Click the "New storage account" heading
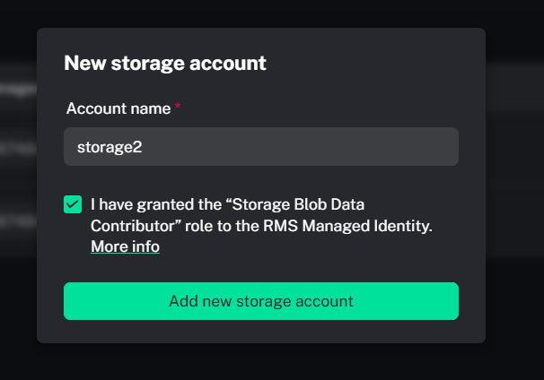 pos(165,63)
